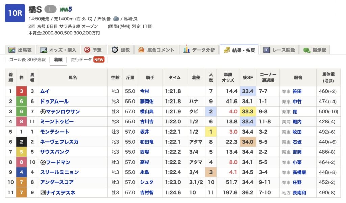The image size is (346, 203).
Task: Open trainer 堀内's page
Action: 297,122
